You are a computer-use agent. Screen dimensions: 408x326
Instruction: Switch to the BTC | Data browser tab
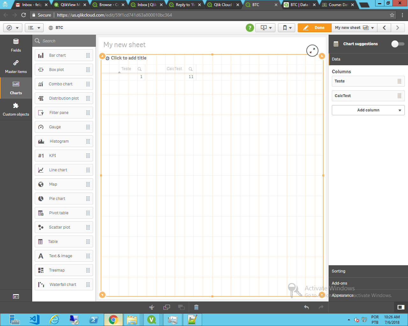tap(300, 5)
